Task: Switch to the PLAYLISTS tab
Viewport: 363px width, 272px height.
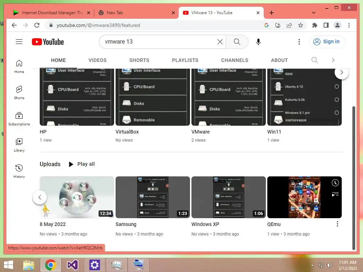Action: pos(185,60)
